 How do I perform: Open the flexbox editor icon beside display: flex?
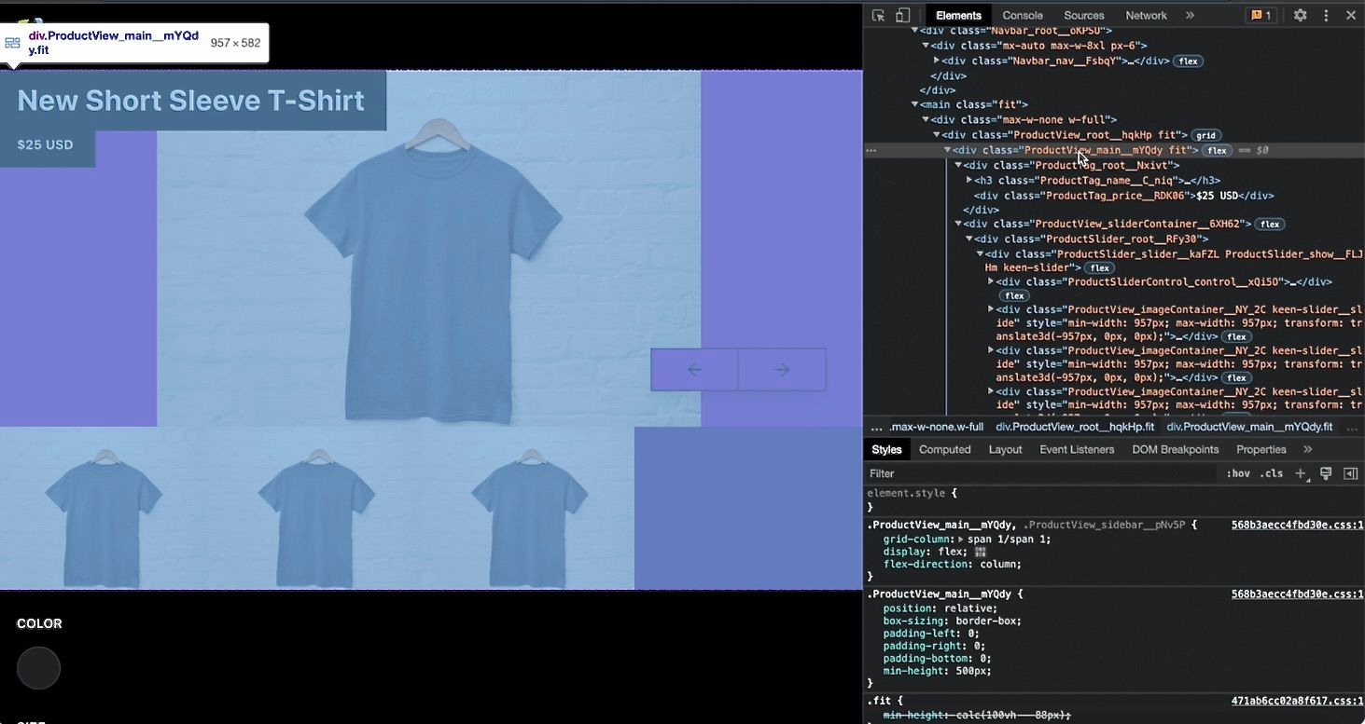point(982,552)
